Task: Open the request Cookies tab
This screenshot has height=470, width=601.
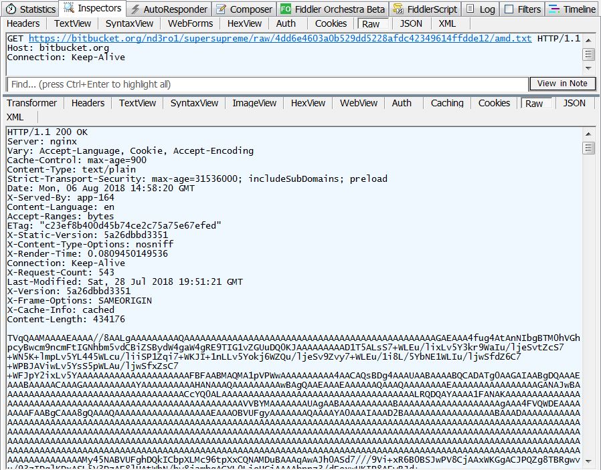Action: coord(331,23)
